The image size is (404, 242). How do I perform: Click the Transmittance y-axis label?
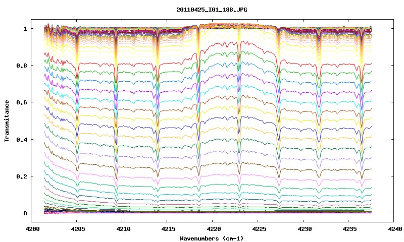point(7,121)
